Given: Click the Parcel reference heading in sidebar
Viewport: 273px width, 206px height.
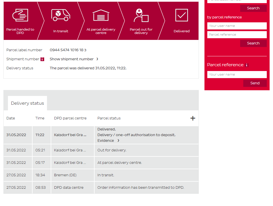Looking at the screenshot, I should (x=225, y=65).
